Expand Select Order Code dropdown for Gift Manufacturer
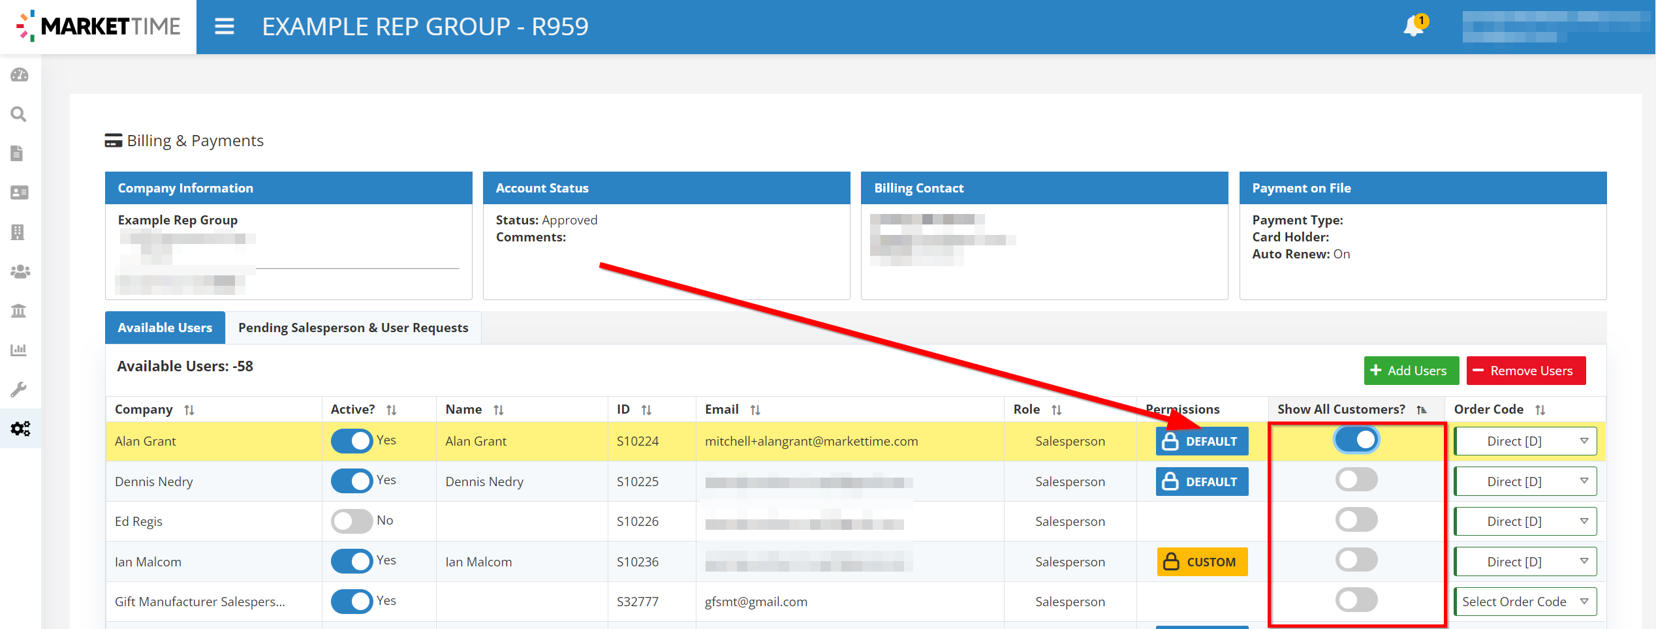Screen dimensions: 1656x629 point(1525,602)
